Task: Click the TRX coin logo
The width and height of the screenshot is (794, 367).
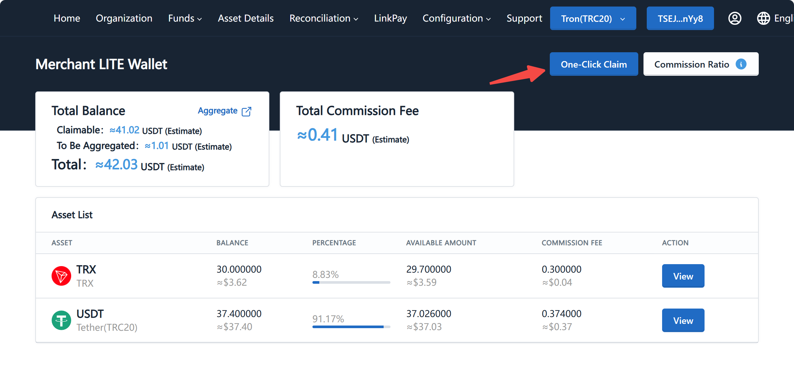Action: [61, 276]
